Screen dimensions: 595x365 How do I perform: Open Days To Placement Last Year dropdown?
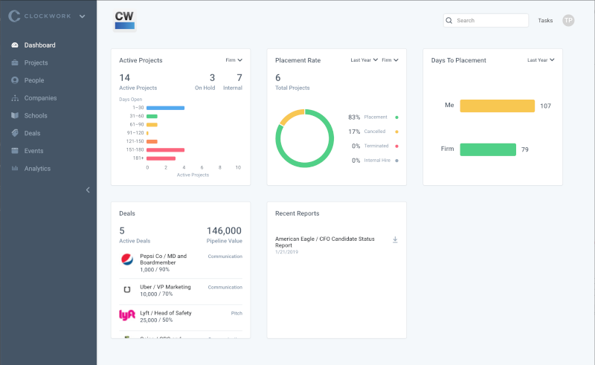point(541,60)
